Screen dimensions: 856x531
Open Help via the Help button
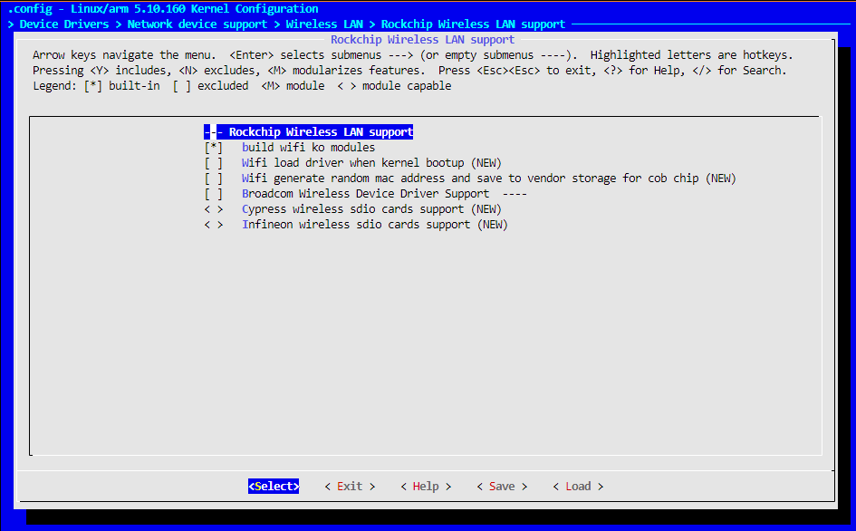coord(426,487)
